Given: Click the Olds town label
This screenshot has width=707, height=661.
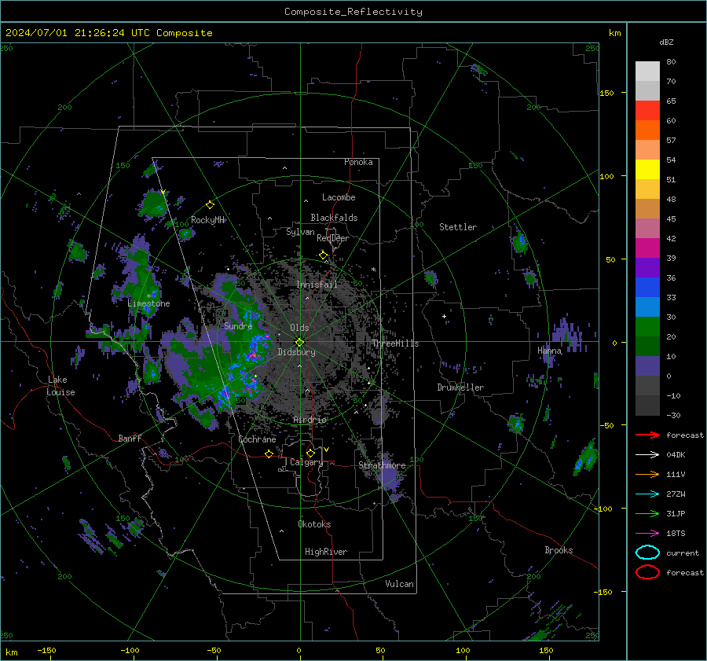Looking at the screenshot, I should coord(299,328).
